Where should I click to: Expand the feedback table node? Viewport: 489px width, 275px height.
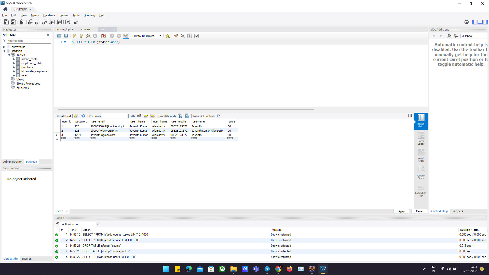[14, 67]
